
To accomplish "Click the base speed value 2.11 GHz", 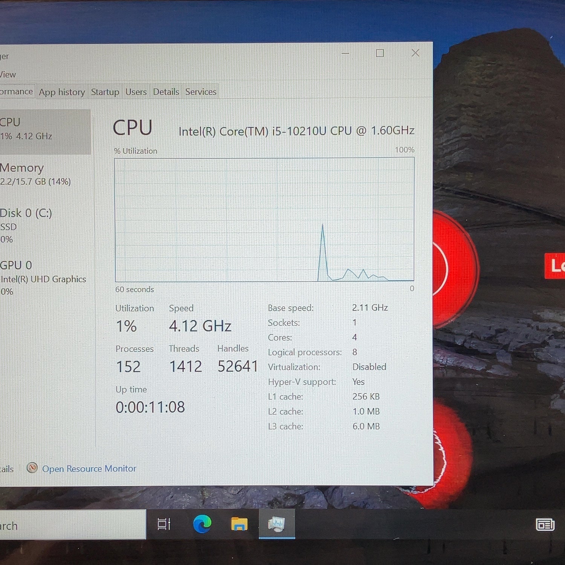I will [370, 307].
